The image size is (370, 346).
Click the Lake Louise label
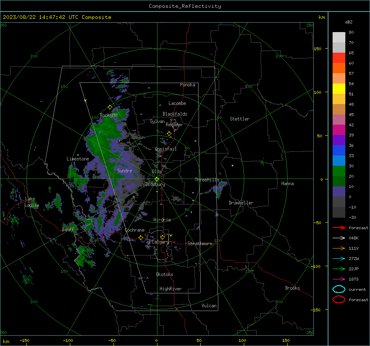point(32,202)
